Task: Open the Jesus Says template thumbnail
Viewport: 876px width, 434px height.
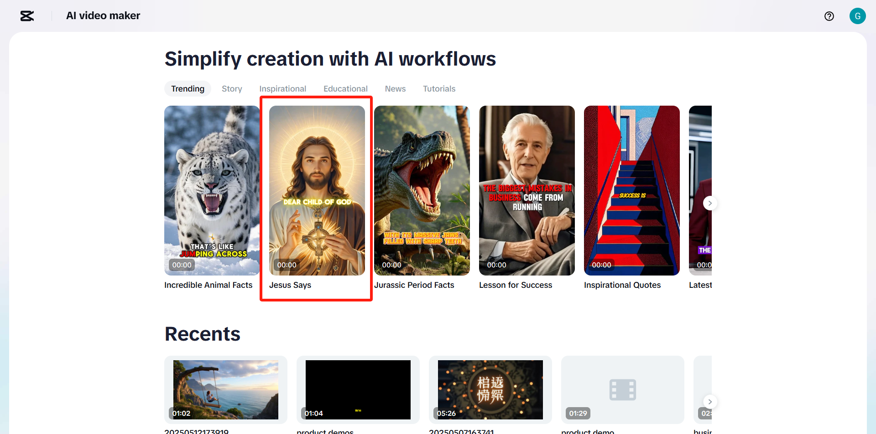Action: tap(317, 190)
